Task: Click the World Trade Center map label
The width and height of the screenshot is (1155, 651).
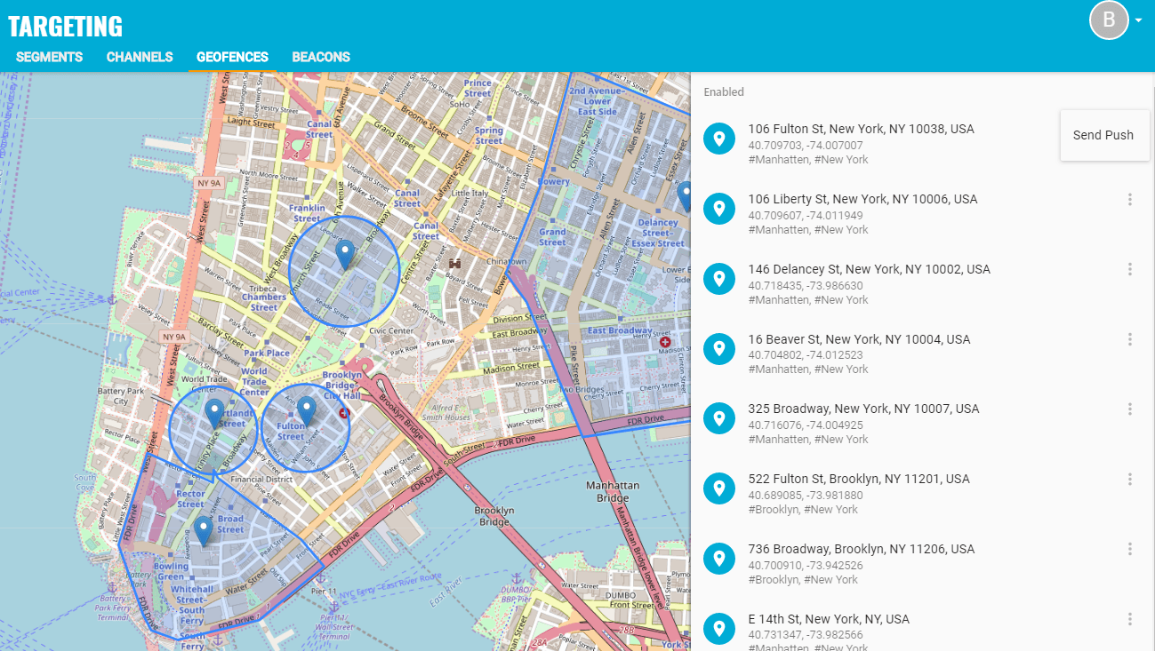Action: (254, 382)
